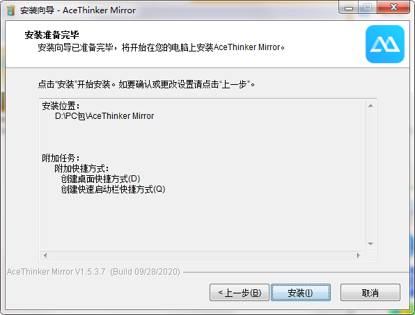415x315 pixels.
Task: Click the disabled maximize window button
Action: click(x=368, y=8)
